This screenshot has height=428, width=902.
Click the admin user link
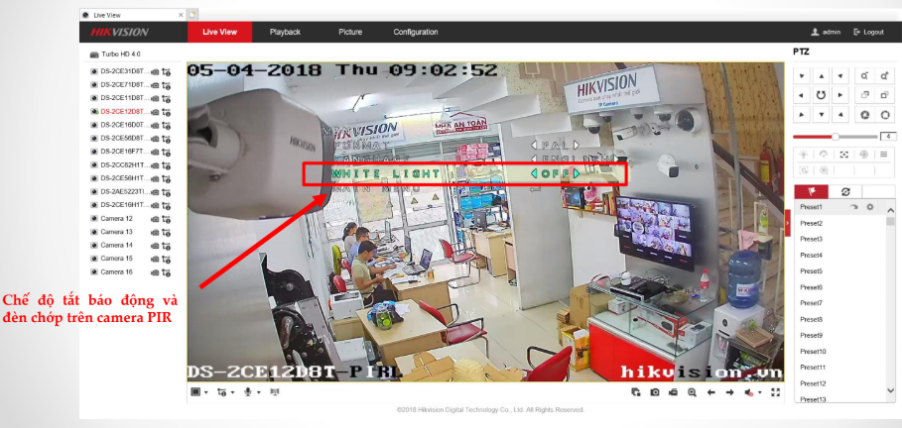pos(826,32)
